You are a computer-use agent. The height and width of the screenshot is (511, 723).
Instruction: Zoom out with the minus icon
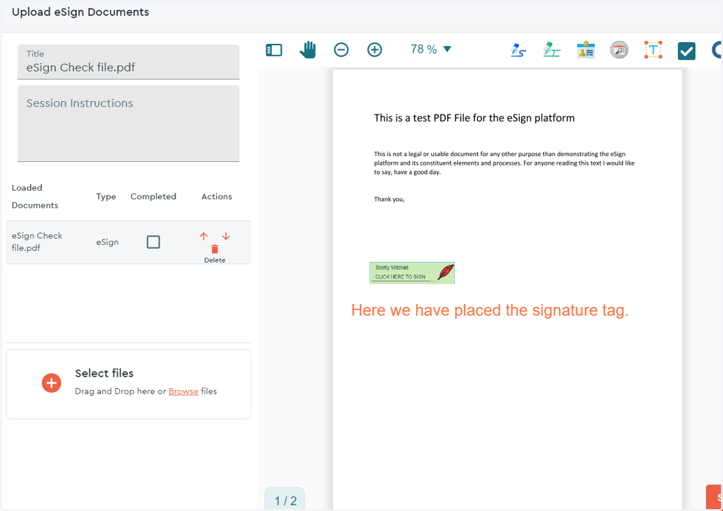tap(341, 50)
